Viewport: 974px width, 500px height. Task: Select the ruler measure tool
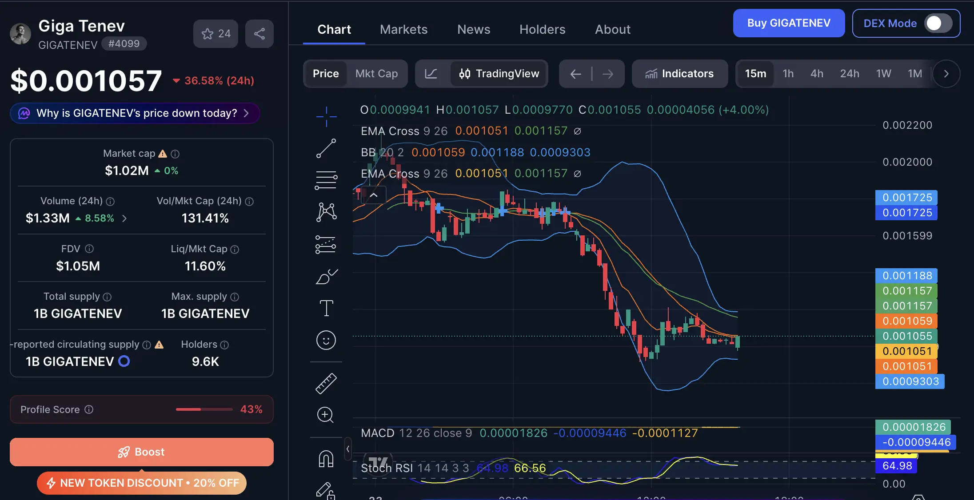pos(326,384)
